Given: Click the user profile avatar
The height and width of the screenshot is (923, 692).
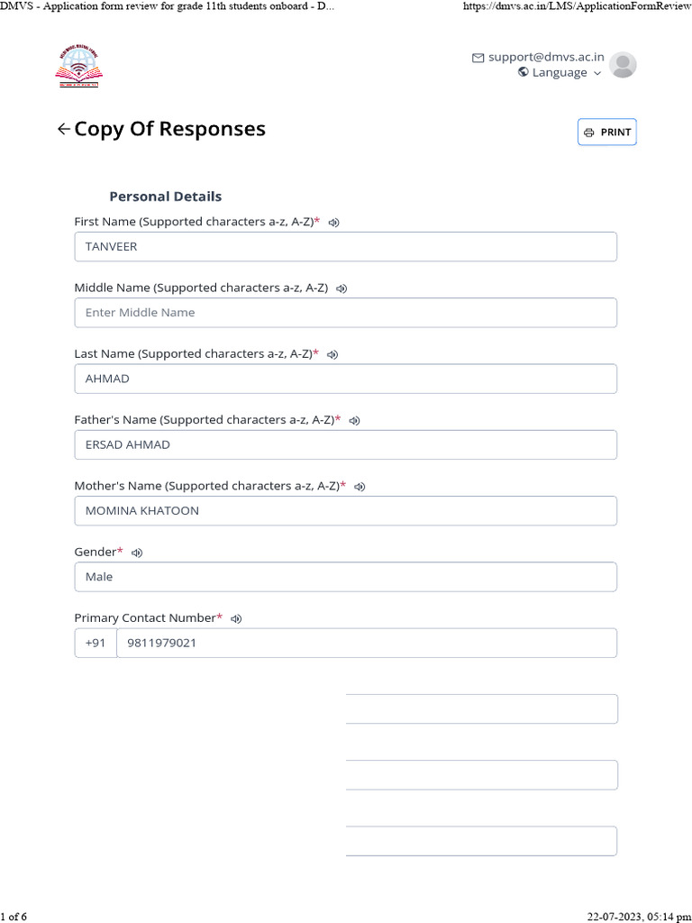Looking at the screenshot, I should coord(623,65).
